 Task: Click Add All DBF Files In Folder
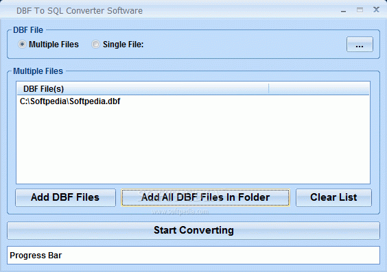tap(205, 197)
